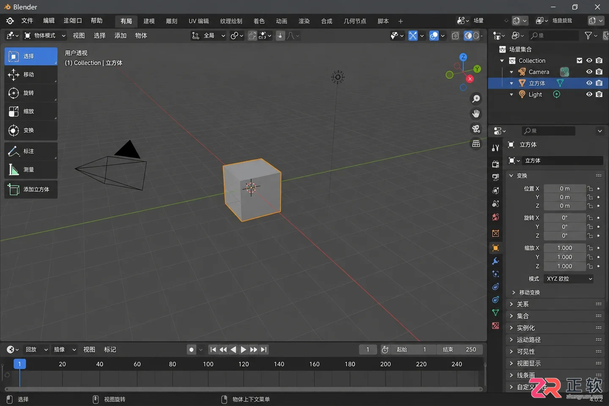The width and height of the screenshot is (609, 406).
Task: Open the 回放 playback dropdown
Action: (36, 350)
